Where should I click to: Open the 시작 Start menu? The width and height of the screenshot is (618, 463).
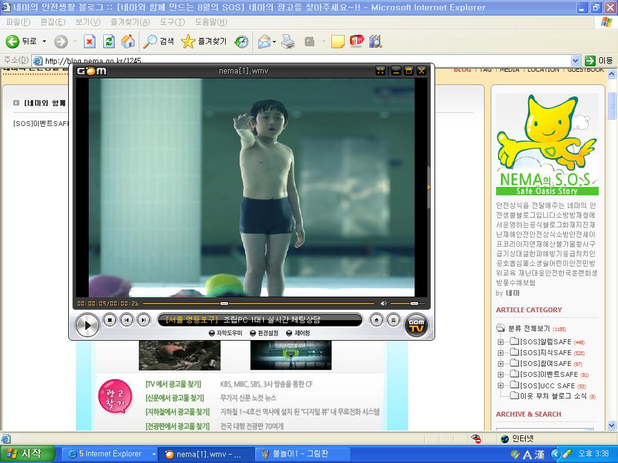coord(27,454)
